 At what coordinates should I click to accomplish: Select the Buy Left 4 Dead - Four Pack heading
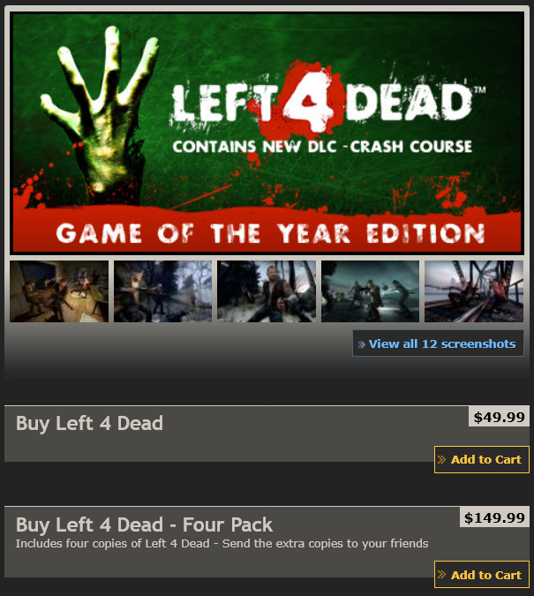[x=144, y=524]
